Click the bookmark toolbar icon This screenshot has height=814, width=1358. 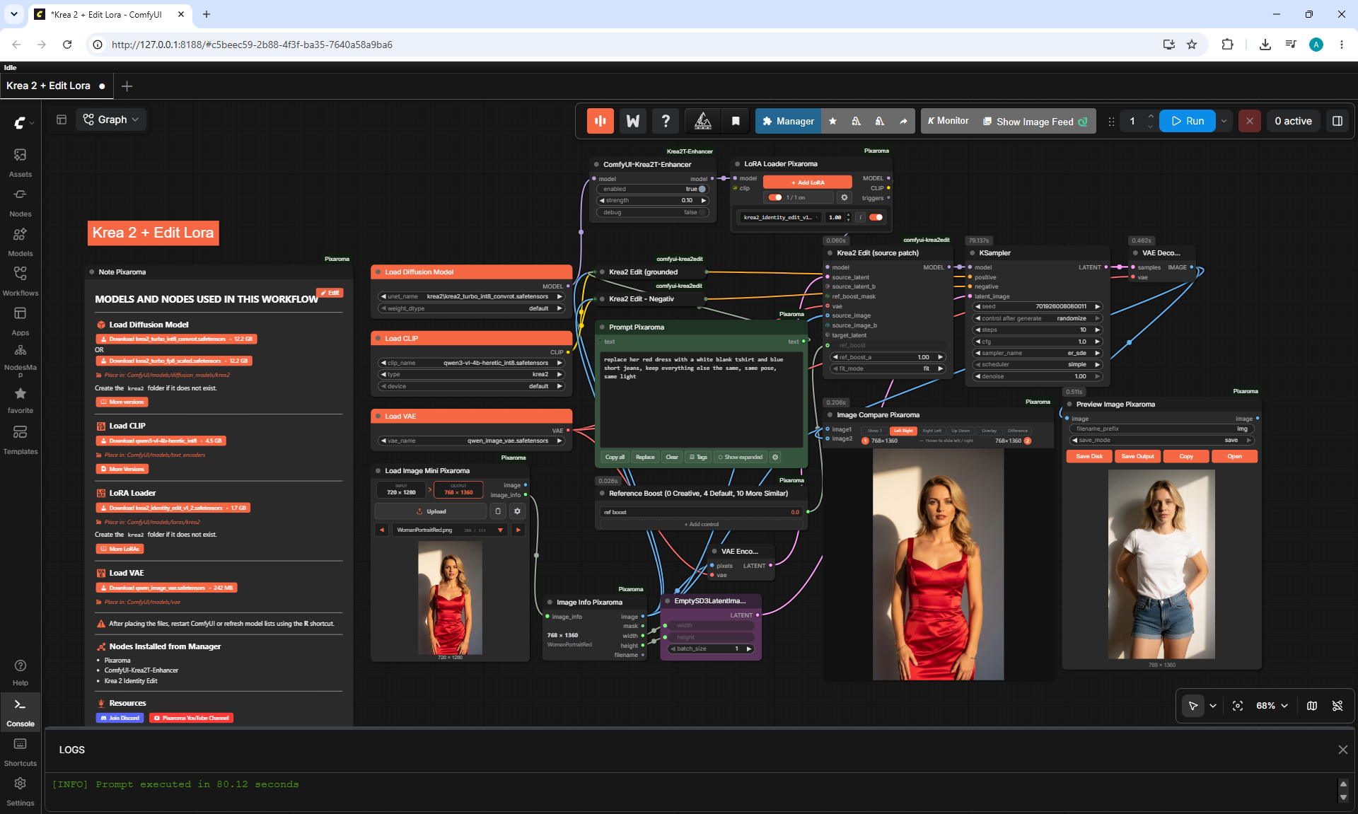point(736,121)
